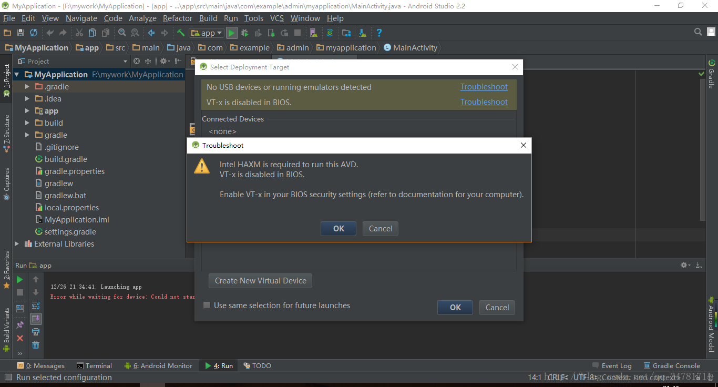Toggle the Build Variants side tool window

tap(6, 329)
